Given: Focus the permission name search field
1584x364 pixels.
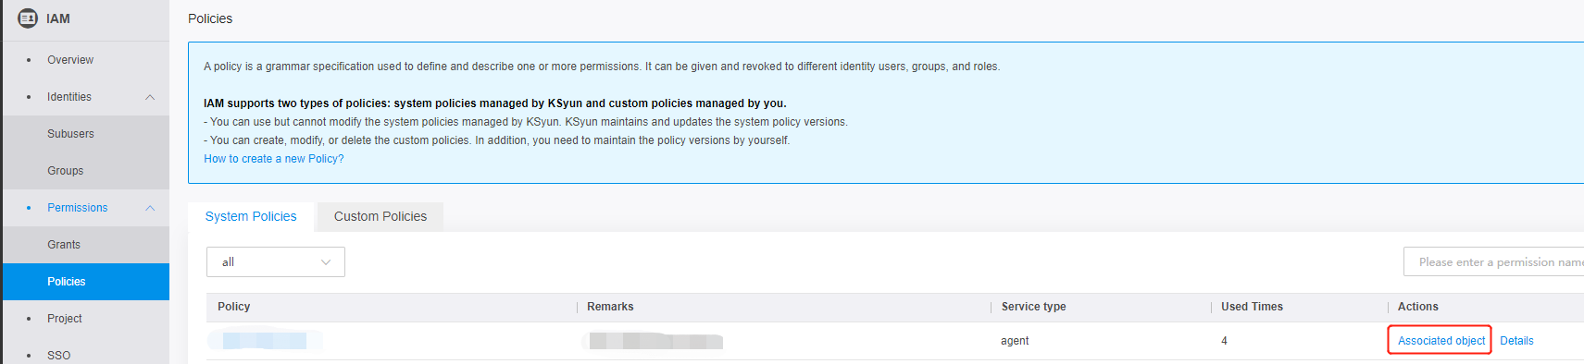Looking at the screenshot, I should pos(1493,262).
